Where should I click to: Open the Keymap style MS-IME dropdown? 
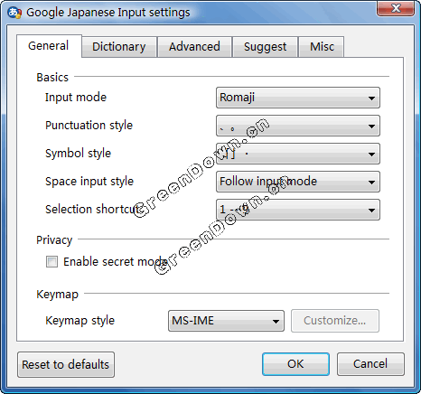pos(226,321)
